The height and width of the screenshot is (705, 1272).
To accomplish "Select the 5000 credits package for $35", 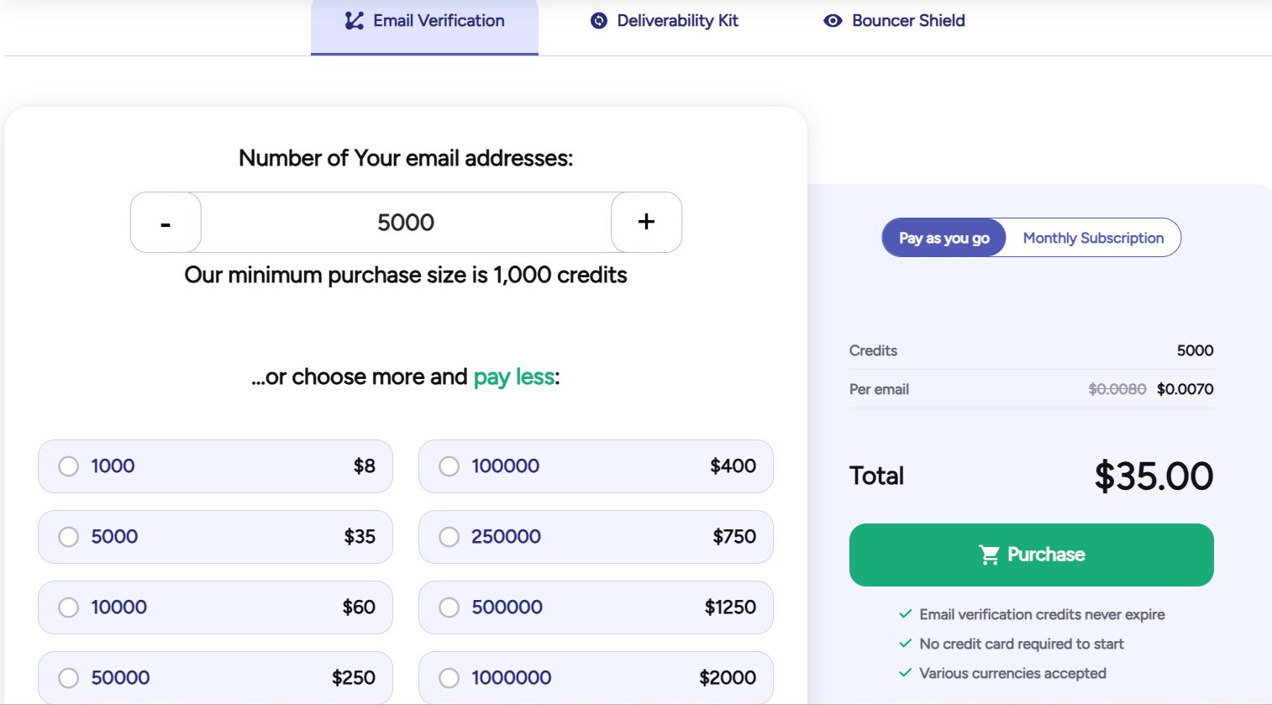I will (68, 537).
